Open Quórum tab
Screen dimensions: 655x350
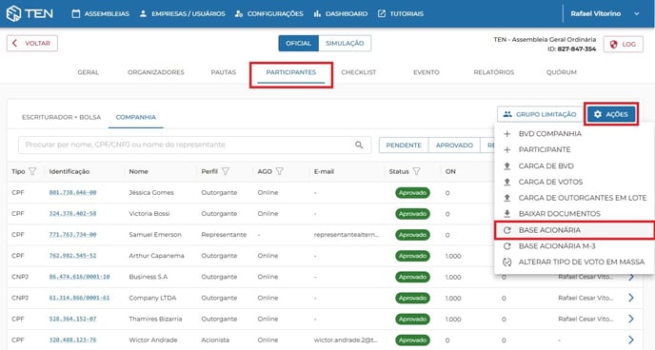[x=562, y=72]
